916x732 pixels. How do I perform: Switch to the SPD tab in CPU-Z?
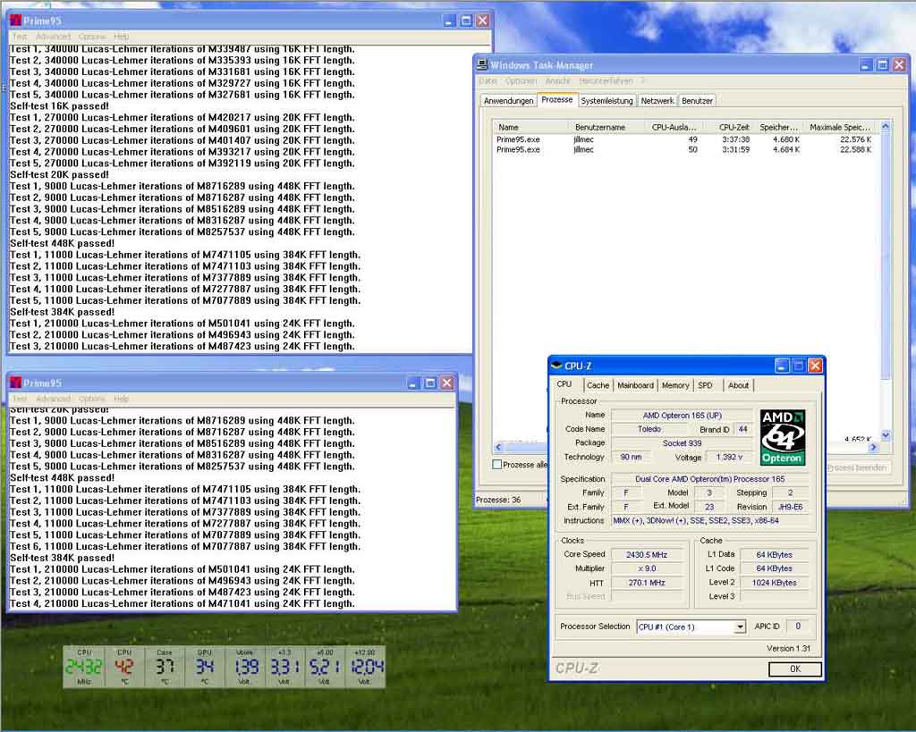[x=705, y=385]
